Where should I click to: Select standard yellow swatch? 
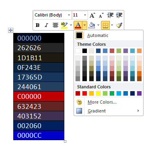99,93
